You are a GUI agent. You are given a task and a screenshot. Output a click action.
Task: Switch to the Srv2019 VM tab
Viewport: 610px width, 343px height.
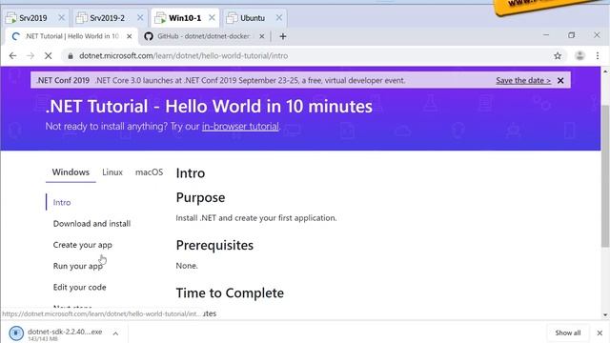(33, 18)
